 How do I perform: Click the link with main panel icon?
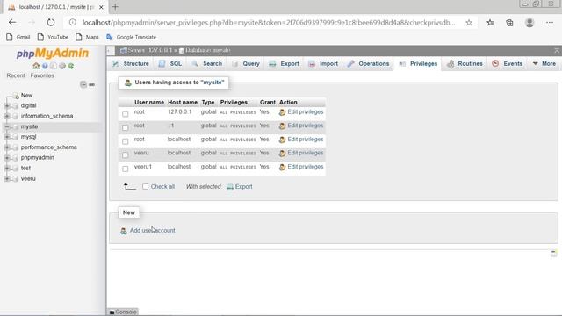(91, 84)
